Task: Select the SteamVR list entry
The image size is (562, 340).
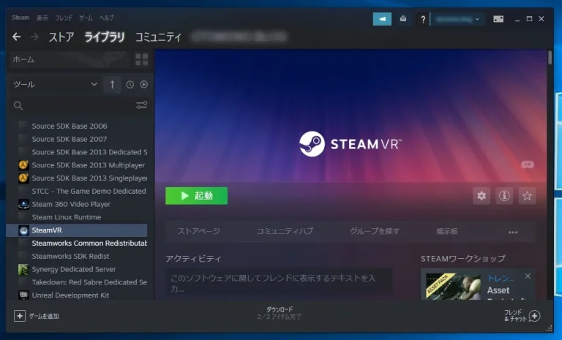Action: [77, 230]
